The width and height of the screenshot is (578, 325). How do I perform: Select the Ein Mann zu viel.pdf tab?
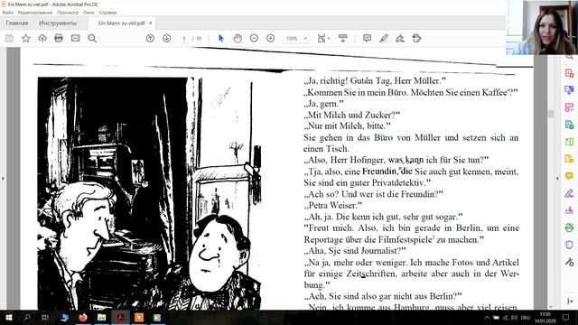pos(121,23)
